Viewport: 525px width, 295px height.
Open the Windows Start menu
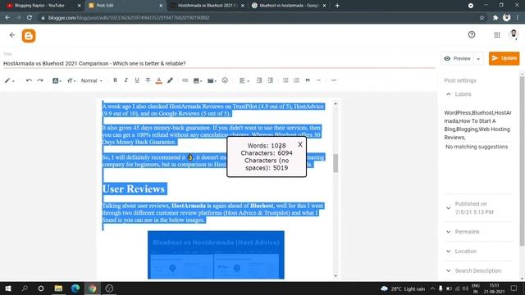pos(8,288)
